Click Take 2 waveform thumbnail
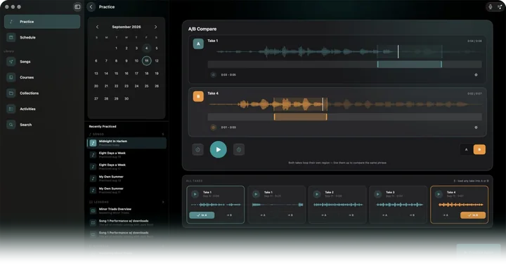 click(337, 205)
